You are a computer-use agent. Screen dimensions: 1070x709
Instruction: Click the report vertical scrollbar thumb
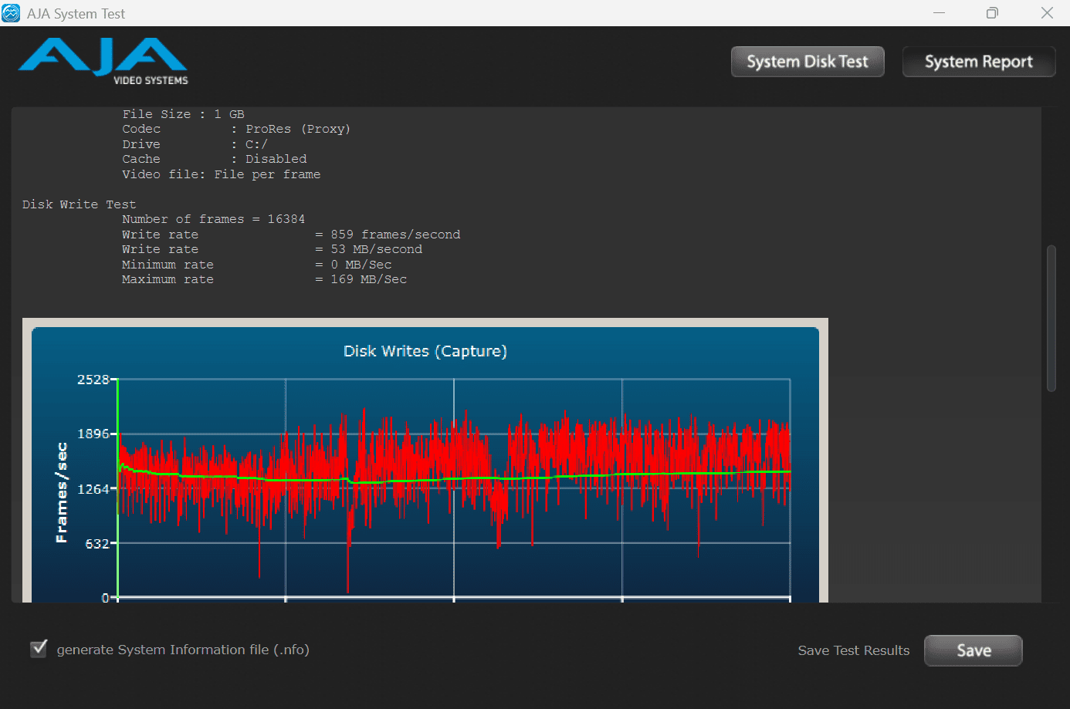(x=1051, y=318)
